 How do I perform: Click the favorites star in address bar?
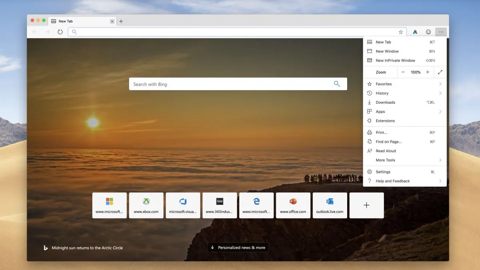coord(401,32)
